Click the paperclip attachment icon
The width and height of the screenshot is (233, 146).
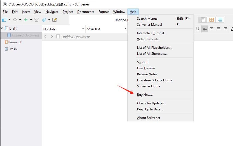[x=44, y=20]
